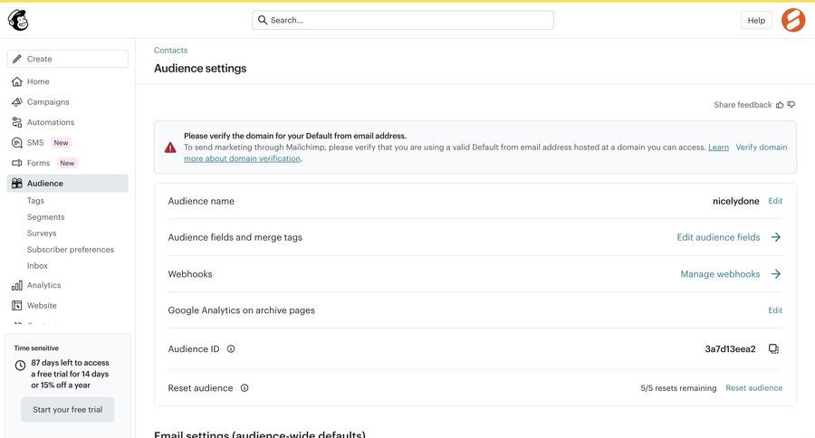
Task: Select Audience in the sidebar
Action: click(68, 183)
